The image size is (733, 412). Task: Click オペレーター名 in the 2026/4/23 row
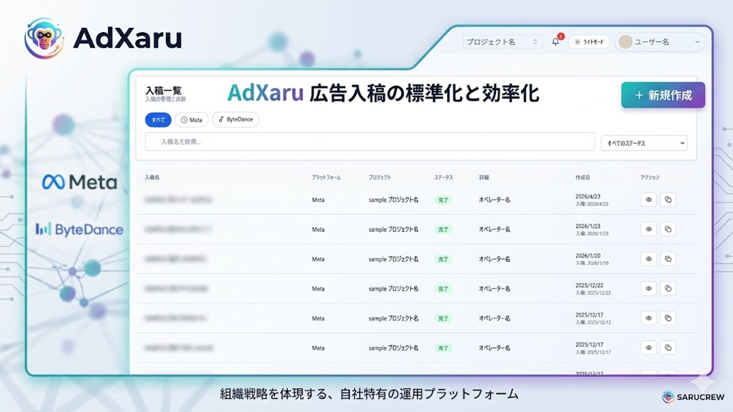(494, 200)
